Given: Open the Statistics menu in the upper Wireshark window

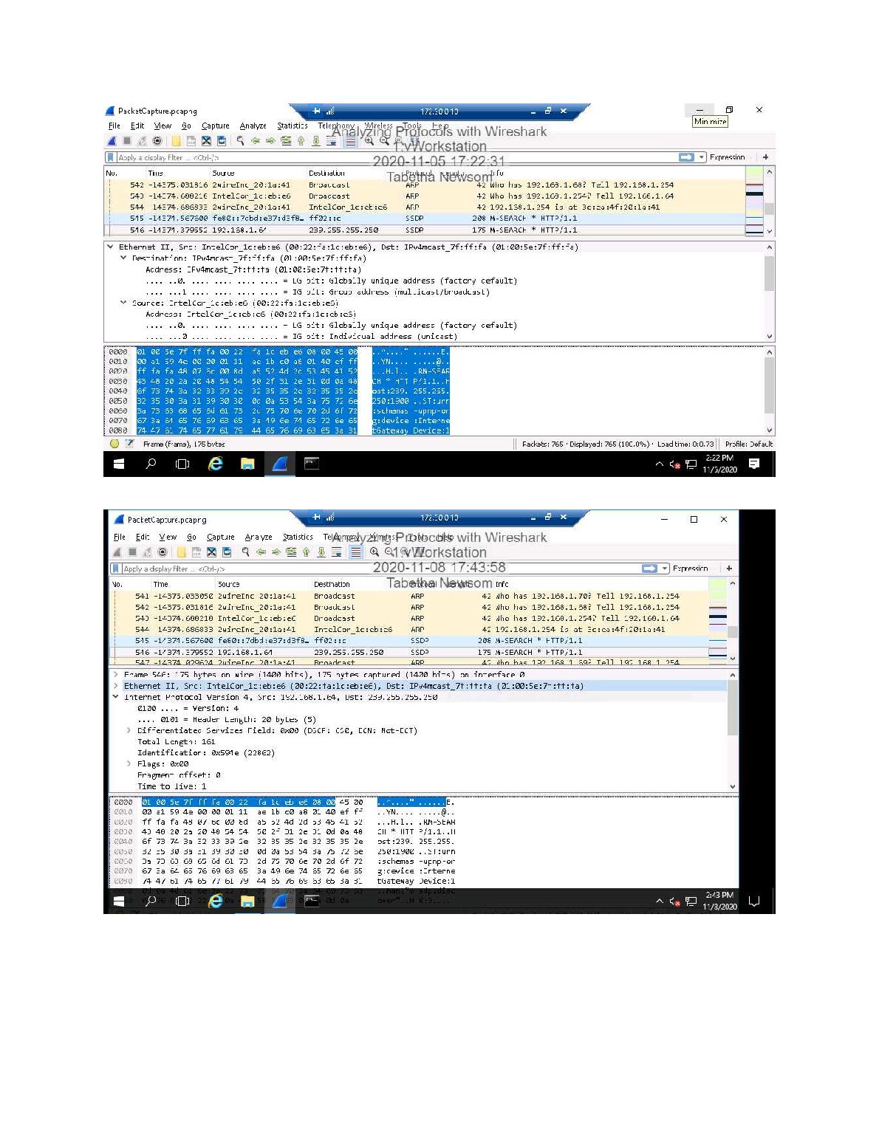Looking at the screenshot, I should click(293, 126).
